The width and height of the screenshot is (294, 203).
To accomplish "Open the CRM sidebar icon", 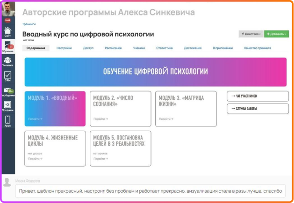I will coord(7,77).
